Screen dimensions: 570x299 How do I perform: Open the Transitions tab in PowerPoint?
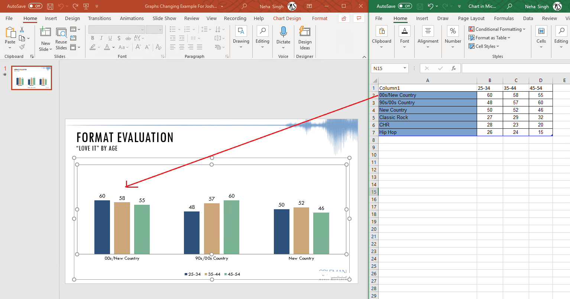click(x=99, y=18)
